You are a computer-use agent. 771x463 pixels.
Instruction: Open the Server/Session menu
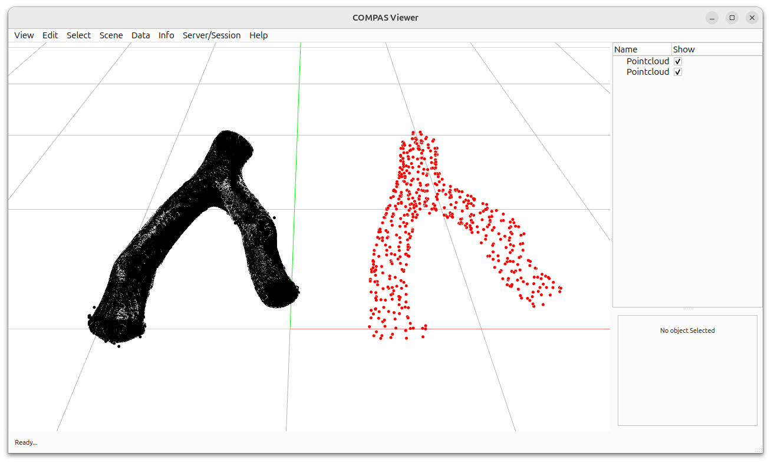212,35
